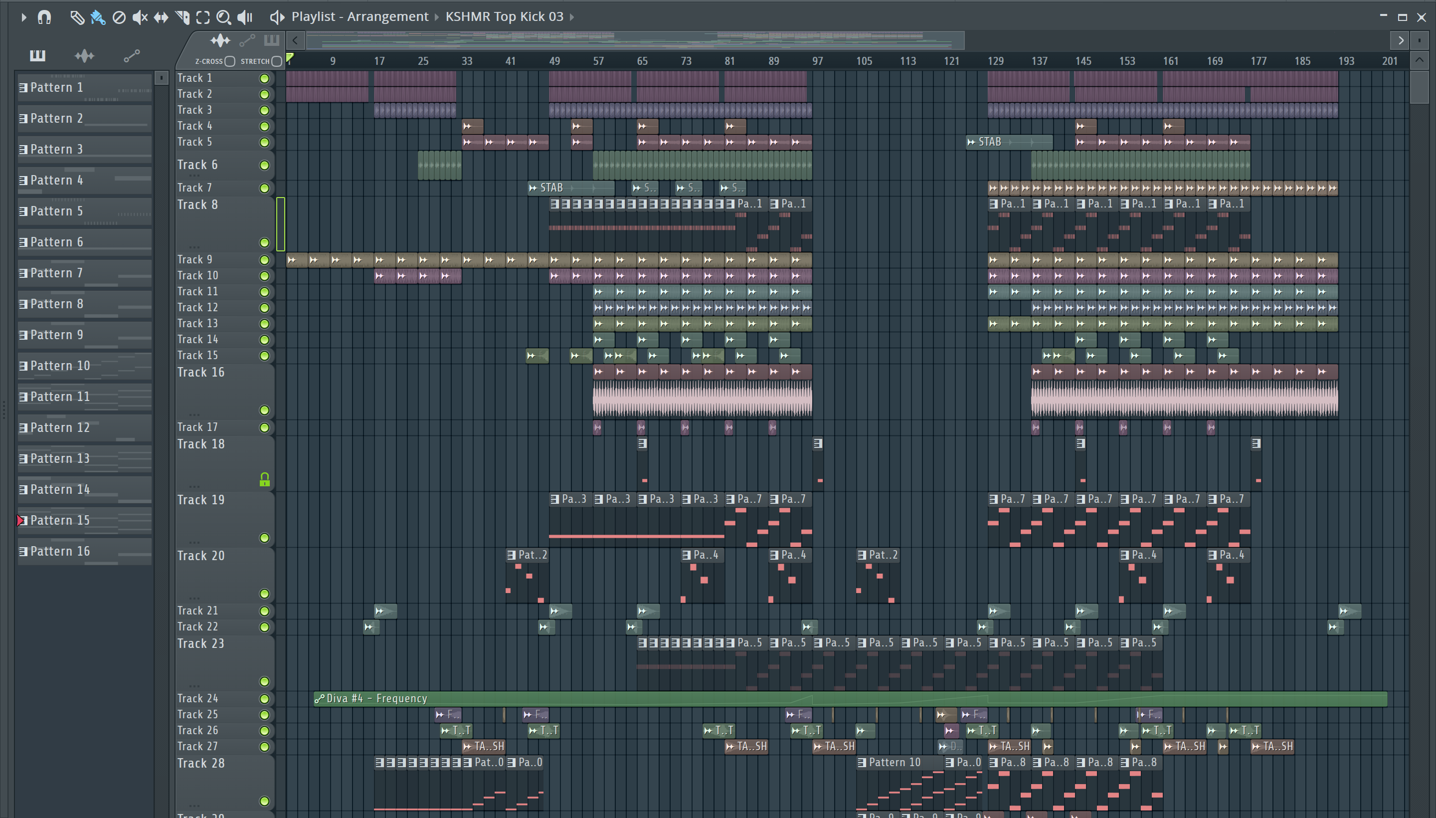The image size is (1436, 818).
Task: Click the speaker icon before Playlist title
Action: [x=276, y=17]
